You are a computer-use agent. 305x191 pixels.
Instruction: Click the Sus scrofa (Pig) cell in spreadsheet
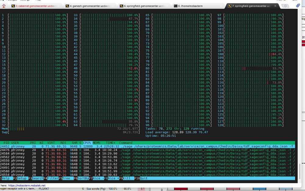pyautogui.click(x=95, y=189)
